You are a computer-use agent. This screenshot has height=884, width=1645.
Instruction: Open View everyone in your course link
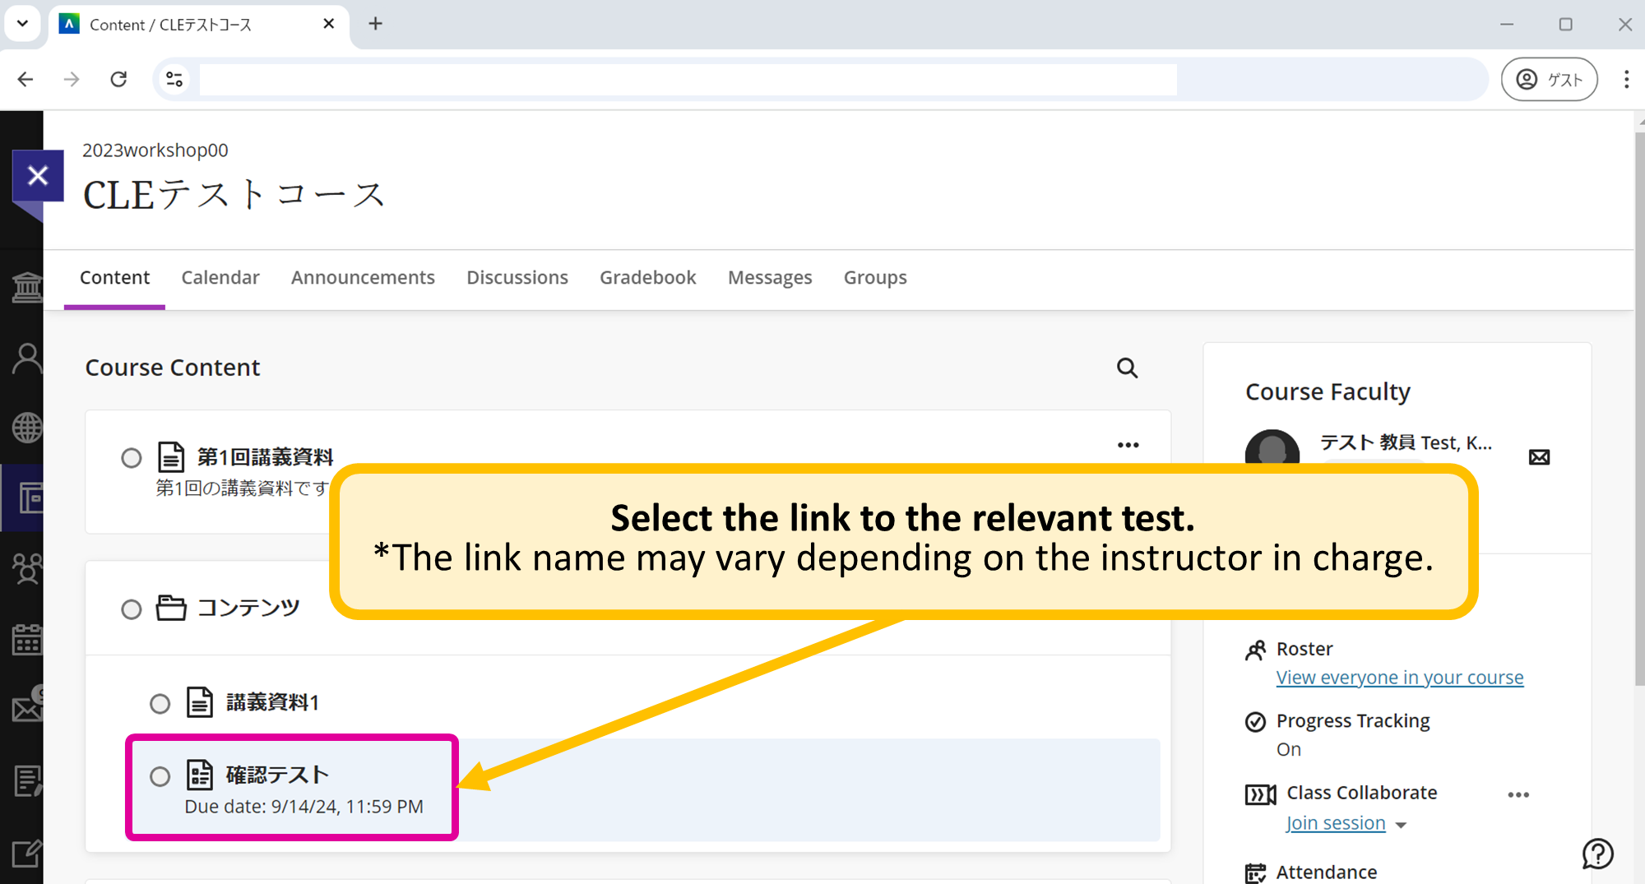(1400, 677)
